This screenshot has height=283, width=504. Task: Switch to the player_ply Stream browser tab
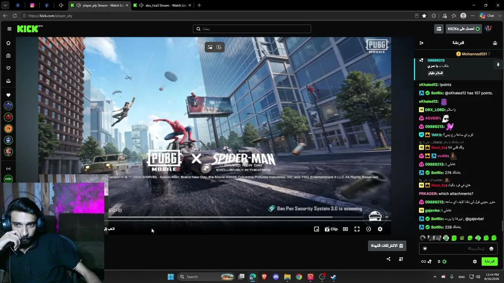[99, 6]
